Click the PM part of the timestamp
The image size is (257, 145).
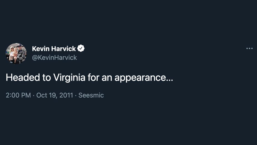26,95
